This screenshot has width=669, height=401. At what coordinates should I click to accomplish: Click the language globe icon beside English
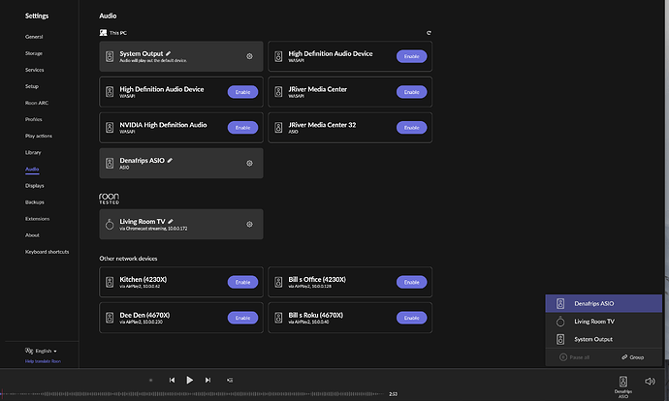click(x=29, y=351)
